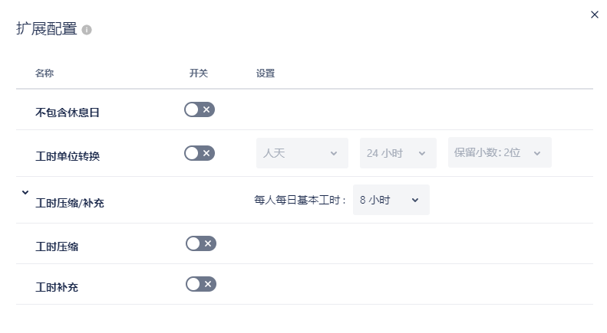607x333 pixels.
Task: Click the 不包含休息日 row label
Action: [x=68, y=113]
